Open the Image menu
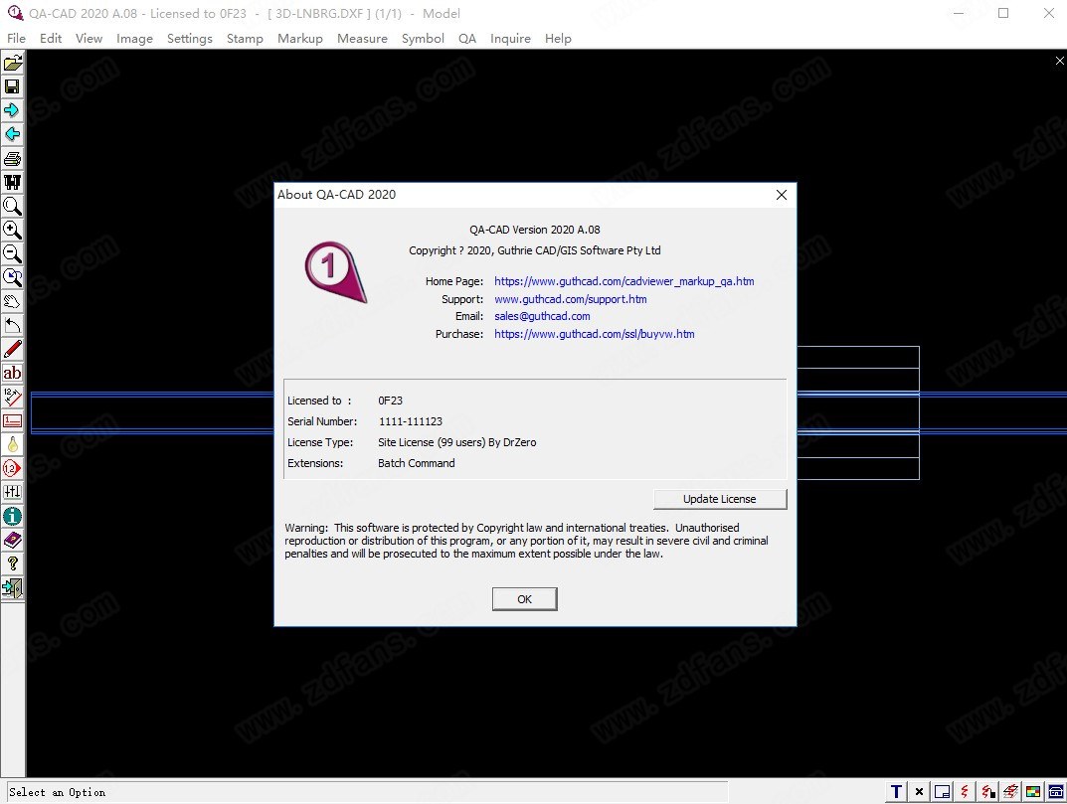Screen dimensions: 1067x804 [x=134, y=39]
